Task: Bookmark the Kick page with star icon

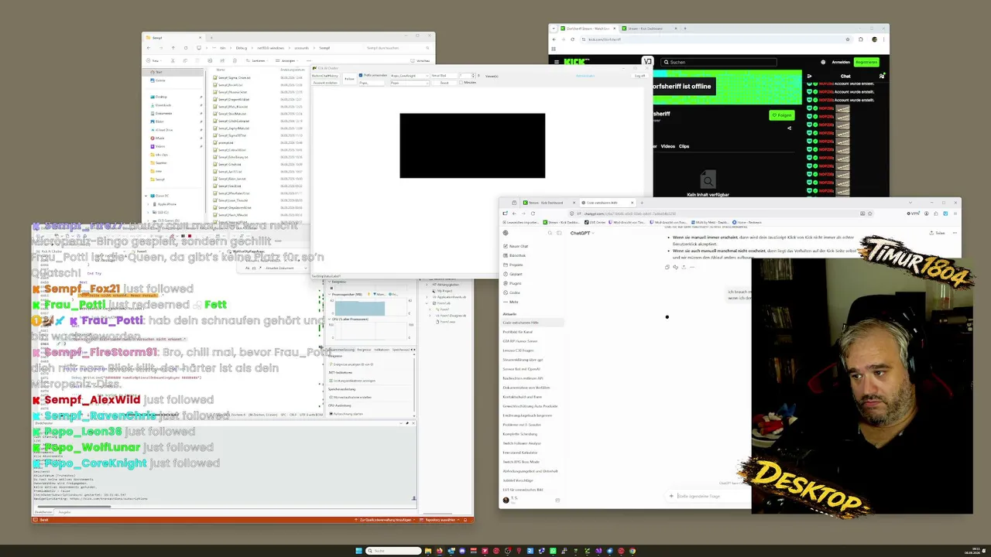Action: [x=849, y=39]
